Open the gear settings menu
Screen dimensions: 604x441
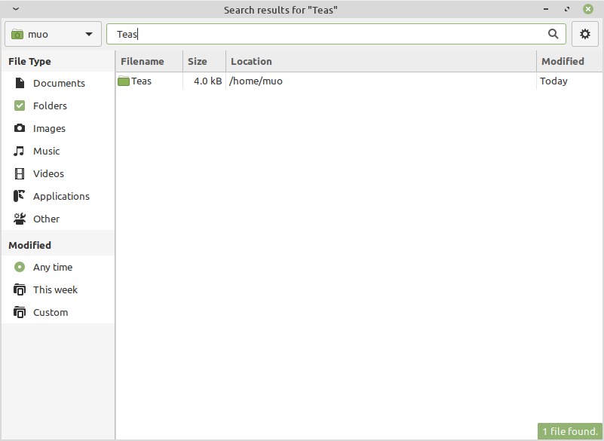[x=585, y=34]
